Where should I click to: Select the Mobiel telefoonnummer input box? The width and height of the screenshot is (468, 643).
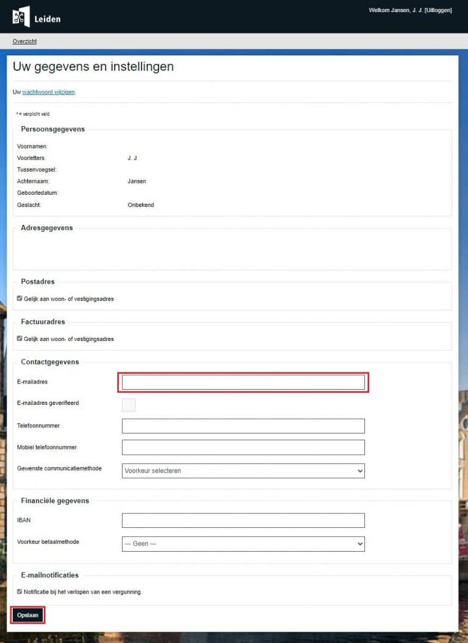tap(243, 448)
